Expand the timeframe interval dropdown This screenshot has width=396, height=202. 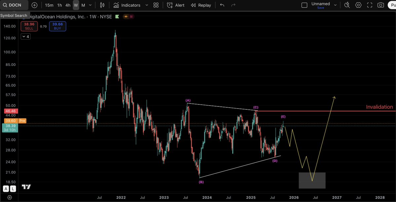coord(90,5)
